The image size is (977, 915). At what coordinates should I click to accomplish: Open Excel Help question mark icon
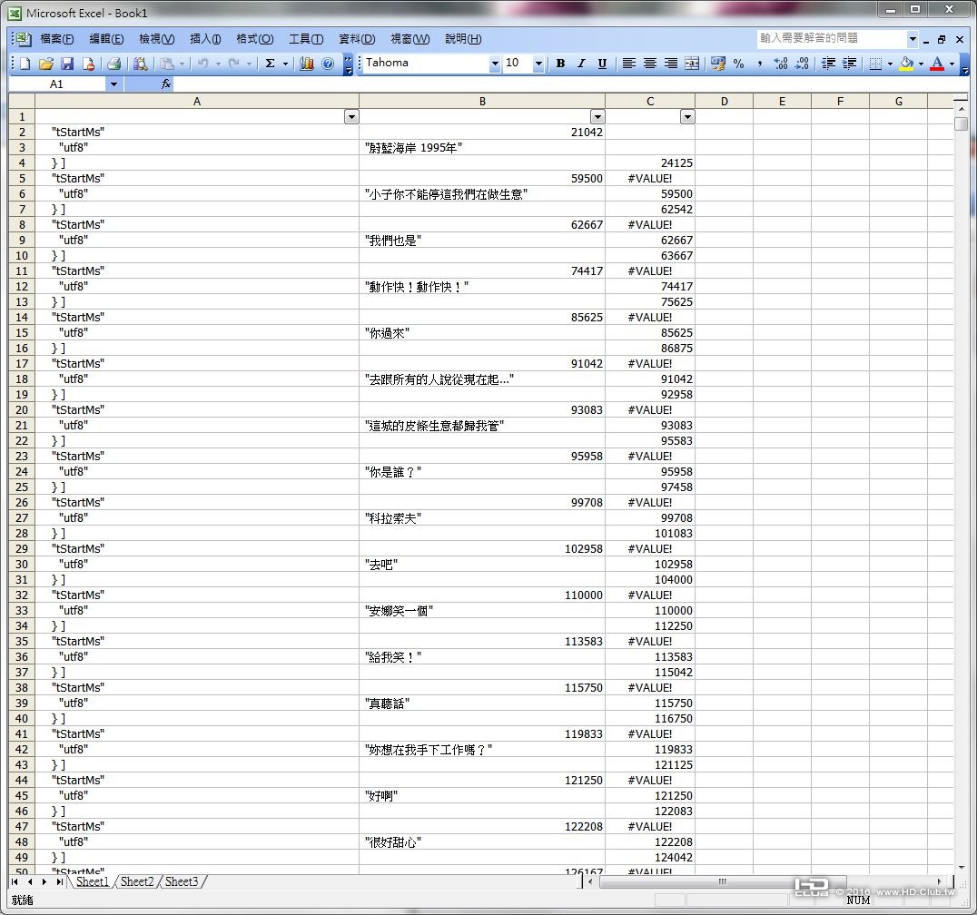coord(328,64)
